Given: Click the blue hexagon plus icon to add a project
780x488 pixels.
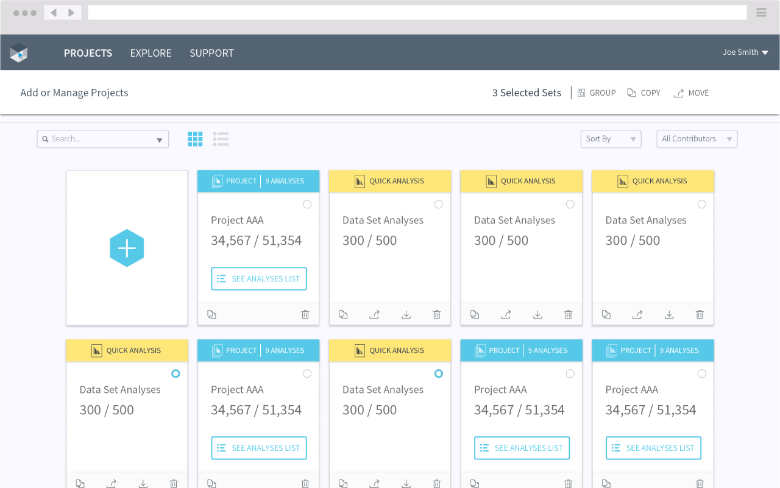Looking at the screenshot, I should pos(127,248).
